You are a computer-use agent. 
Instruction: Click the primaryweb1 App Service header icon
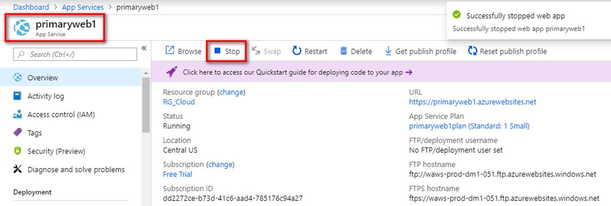pyautogui.click(x=22, y=28)
